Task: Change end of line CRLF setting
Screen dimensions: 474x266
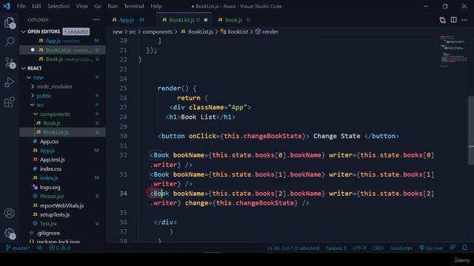Action: point(378,248)
